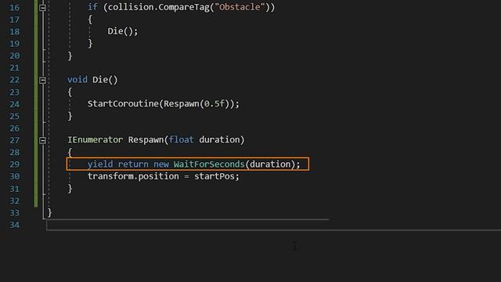Click the return keyword on line 29
501x282 pixels.
133,164
